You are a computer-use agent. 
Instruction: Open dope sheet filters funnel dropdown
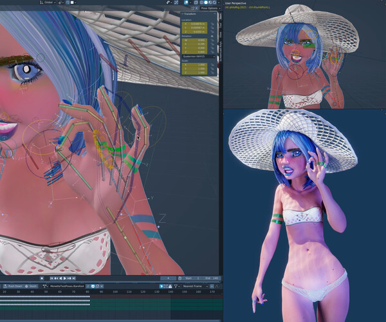[176, 286]
